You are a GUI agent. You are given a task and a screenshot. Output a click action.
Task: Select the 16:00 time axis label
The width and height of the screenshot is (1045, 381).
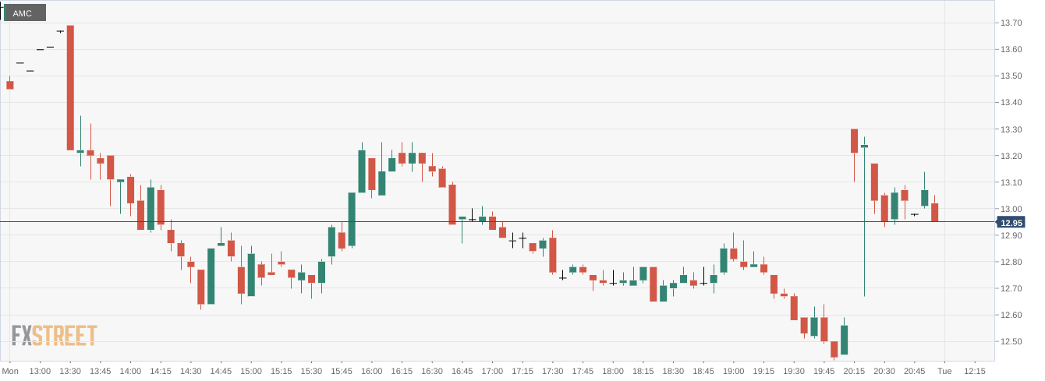coord(371,371)
